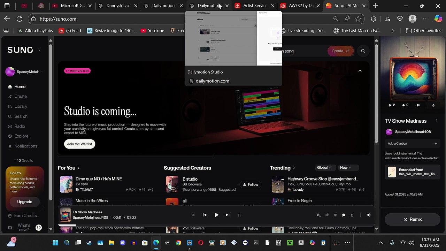Toggle repeat in the player bar
This screenshot has width=446, height=251.
(239, 215)
